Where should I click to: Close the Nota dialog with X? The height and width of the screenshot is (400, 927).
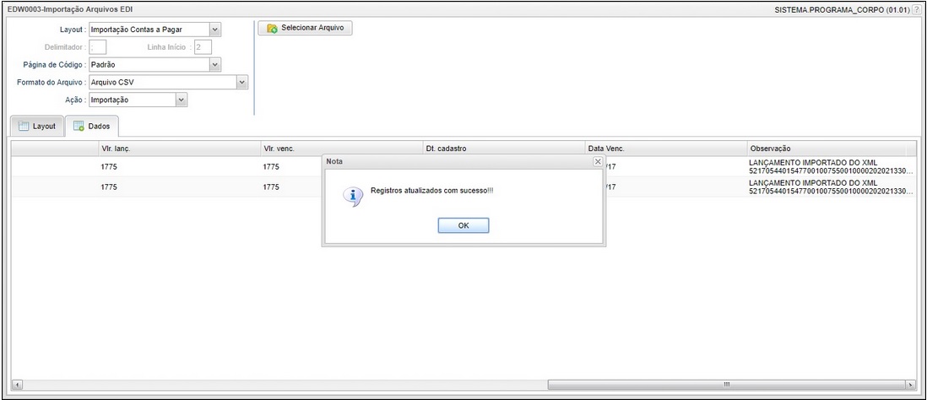598,161
